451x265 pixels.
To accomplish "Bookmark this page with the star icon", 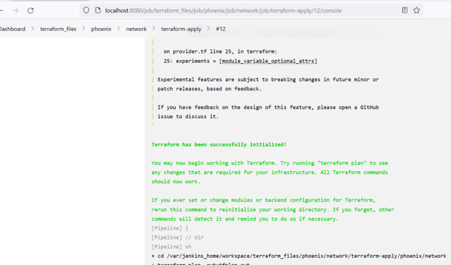I will 417,10.
